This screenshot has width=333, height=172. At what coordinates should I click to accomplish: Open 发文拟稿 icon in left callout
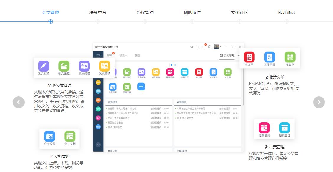tap(44, 66)
